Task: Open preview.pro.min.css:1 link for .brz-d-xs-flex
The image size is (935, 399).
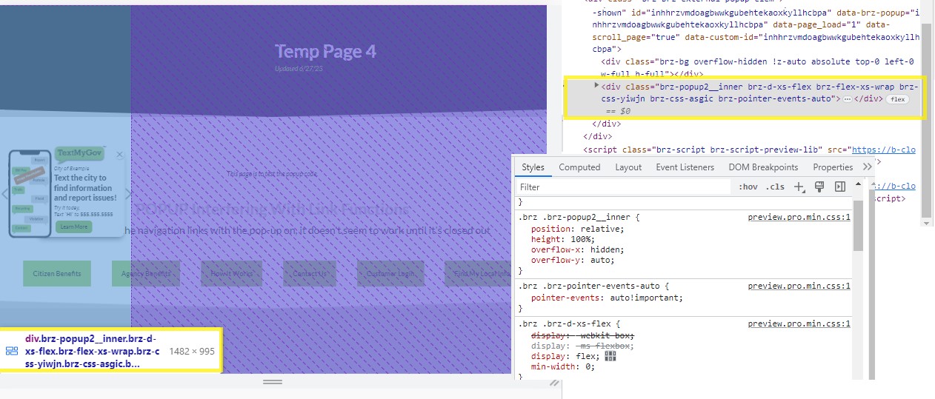Action: pyautogui.click(x=799, y=323)
